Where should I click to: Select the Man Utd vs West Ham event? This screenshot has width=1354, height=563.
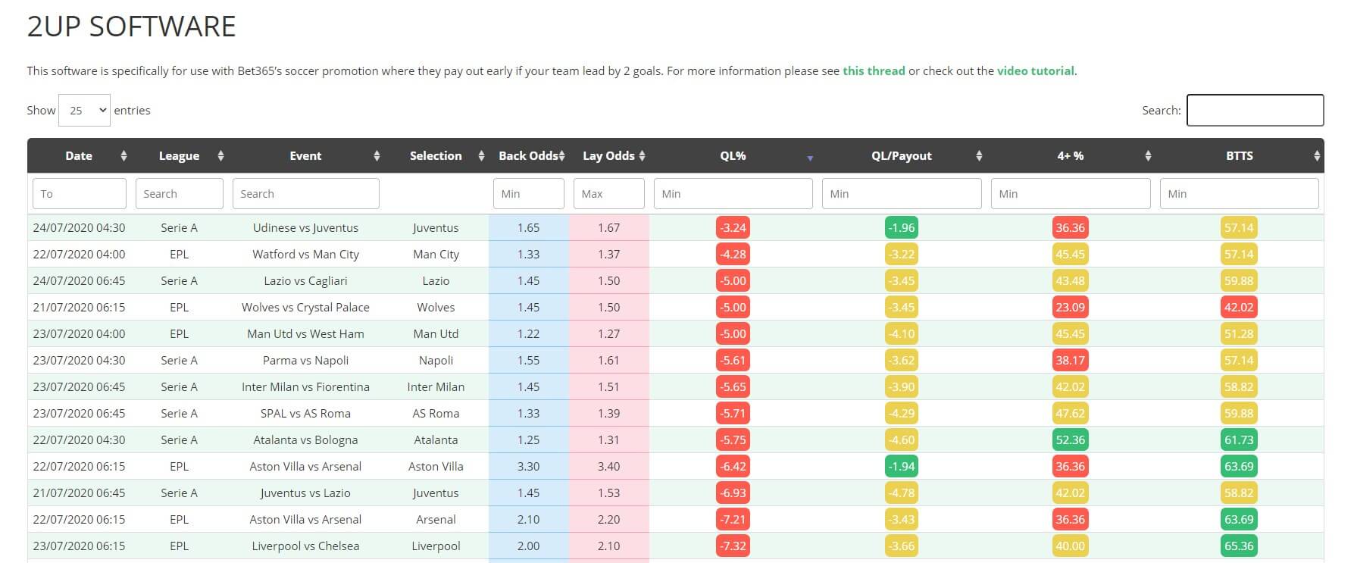306,334
